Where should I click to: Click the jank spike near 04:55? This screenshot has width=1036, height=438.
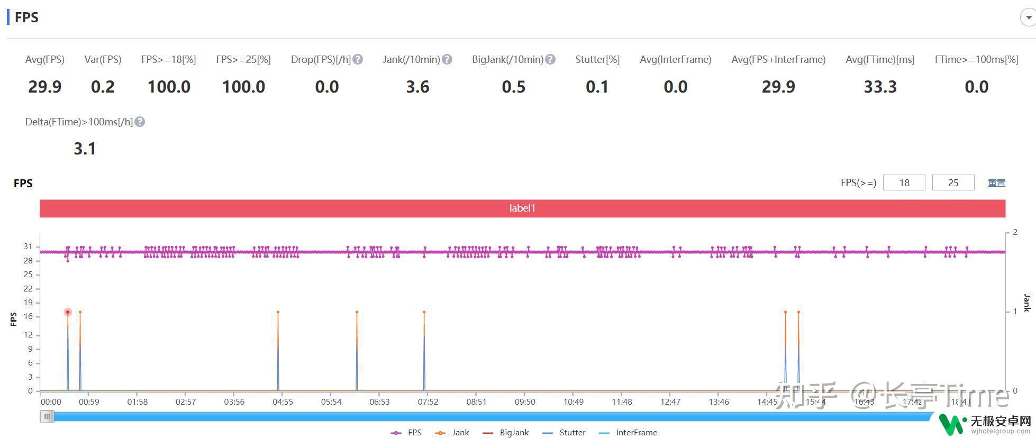pyautogui.click(x=278, y=312)
